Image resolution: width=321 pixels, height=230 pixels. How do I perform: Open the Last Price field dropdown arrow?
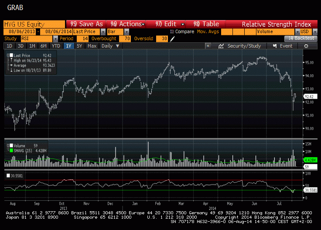103,32
